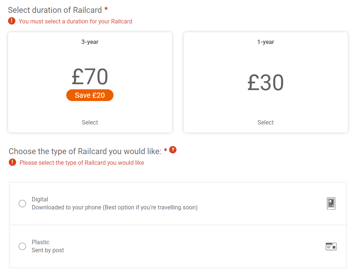The height and width of the screenshot is (272, 354).
Task: Click the phone icon for Digital railcard
Action: tap(331, 204)
